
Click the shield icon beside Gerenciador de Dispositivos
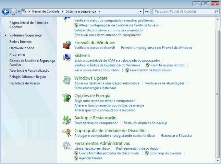[x=127, y=70]
